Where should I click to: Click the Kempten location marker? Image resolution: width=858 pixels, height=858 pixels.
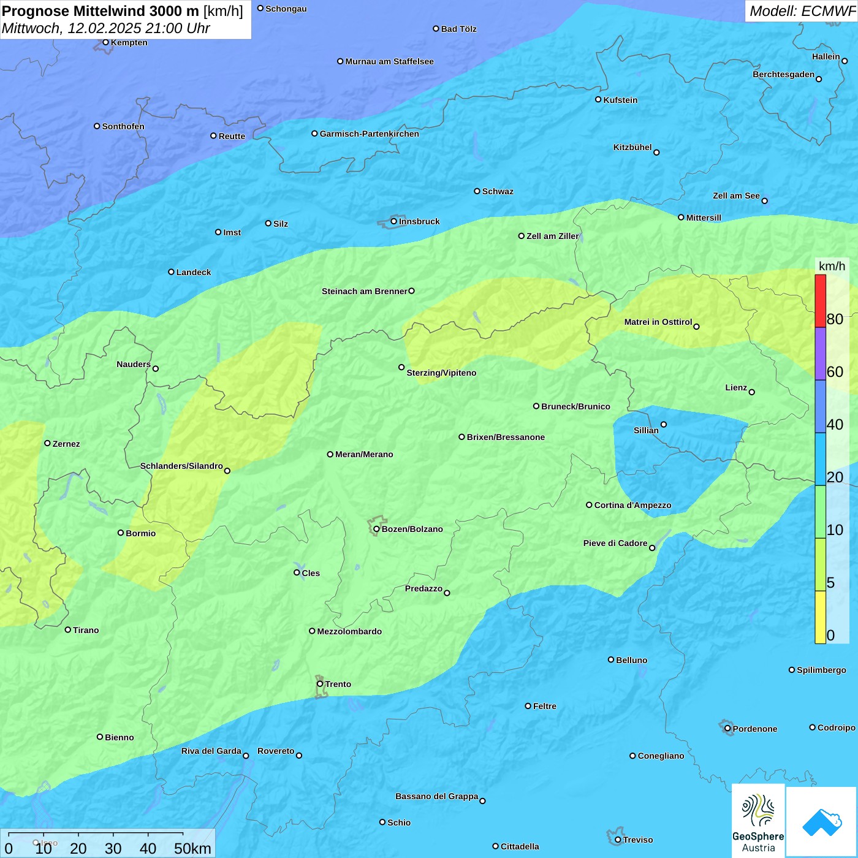106,42
